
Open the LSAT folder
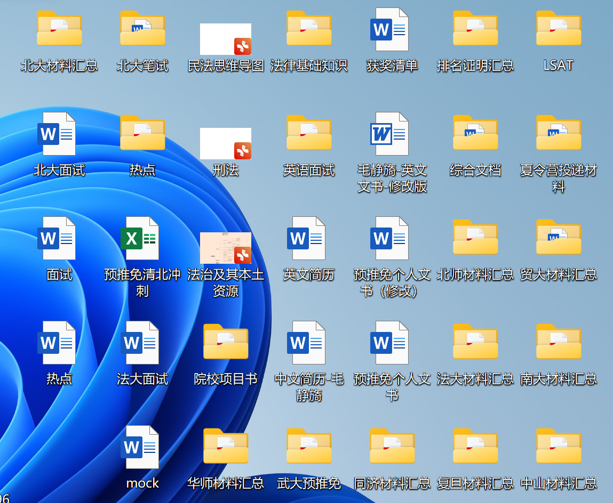[559, 29]
